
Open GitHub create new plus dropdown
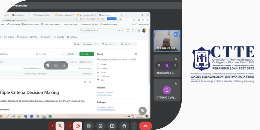point(121,31)
